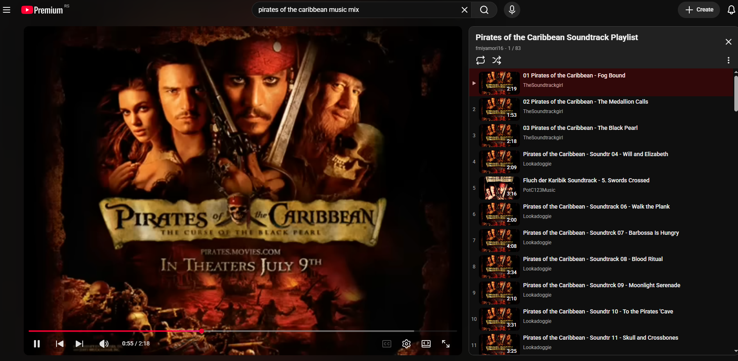The height and width of the screenshot is (361, 738).
Task: Open the hamburger guide menu
Action: pos(7,10)
